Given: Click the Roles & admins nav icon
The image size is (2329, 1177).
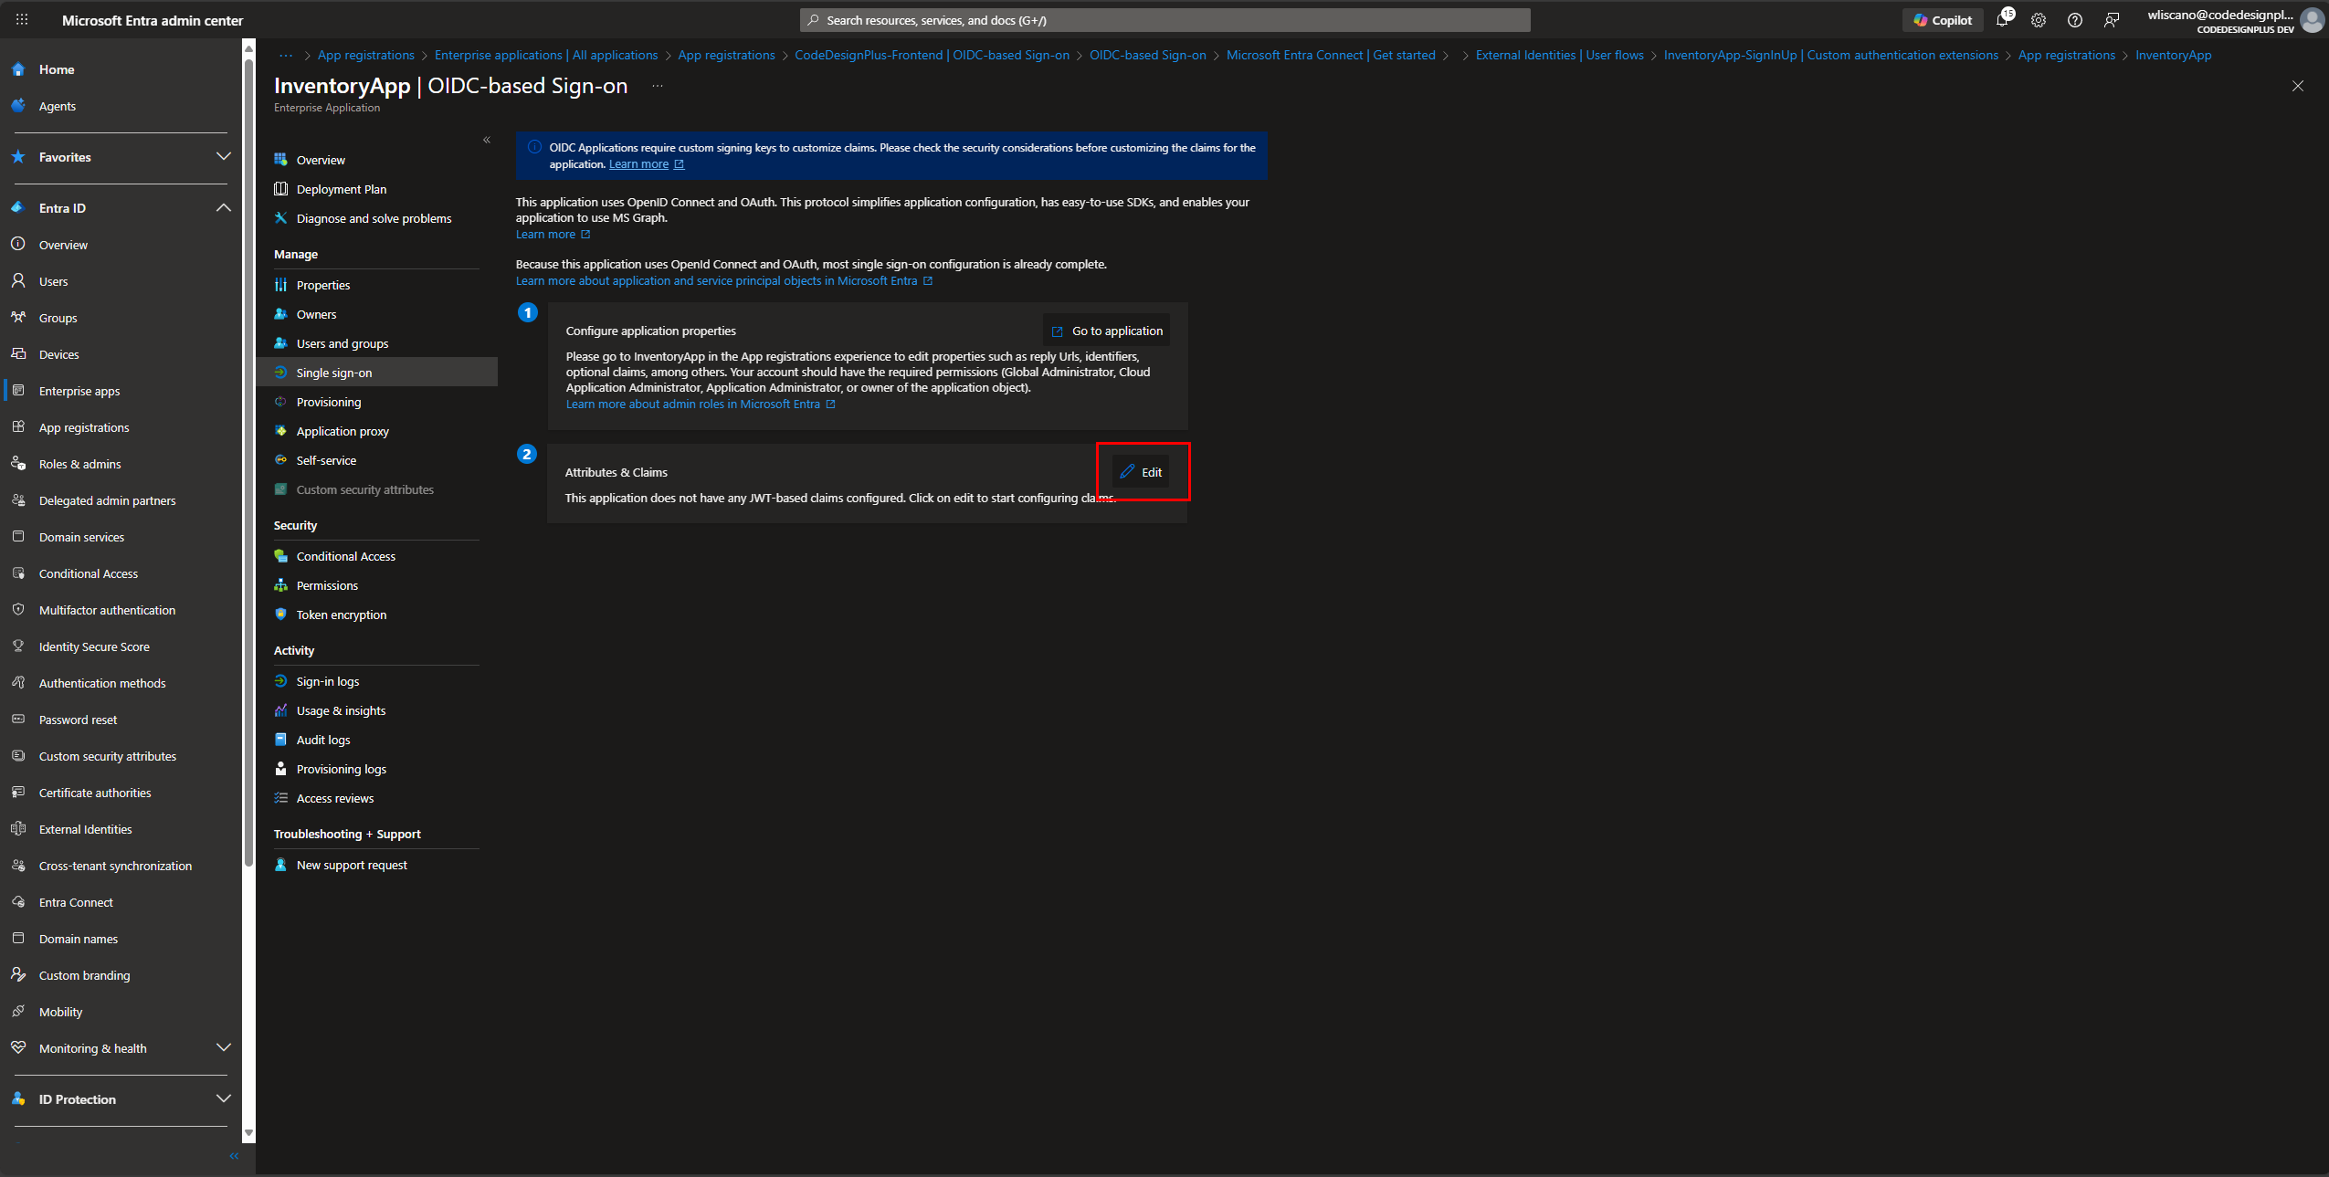Looking at the screenshot, I should (x=18, y=463).
